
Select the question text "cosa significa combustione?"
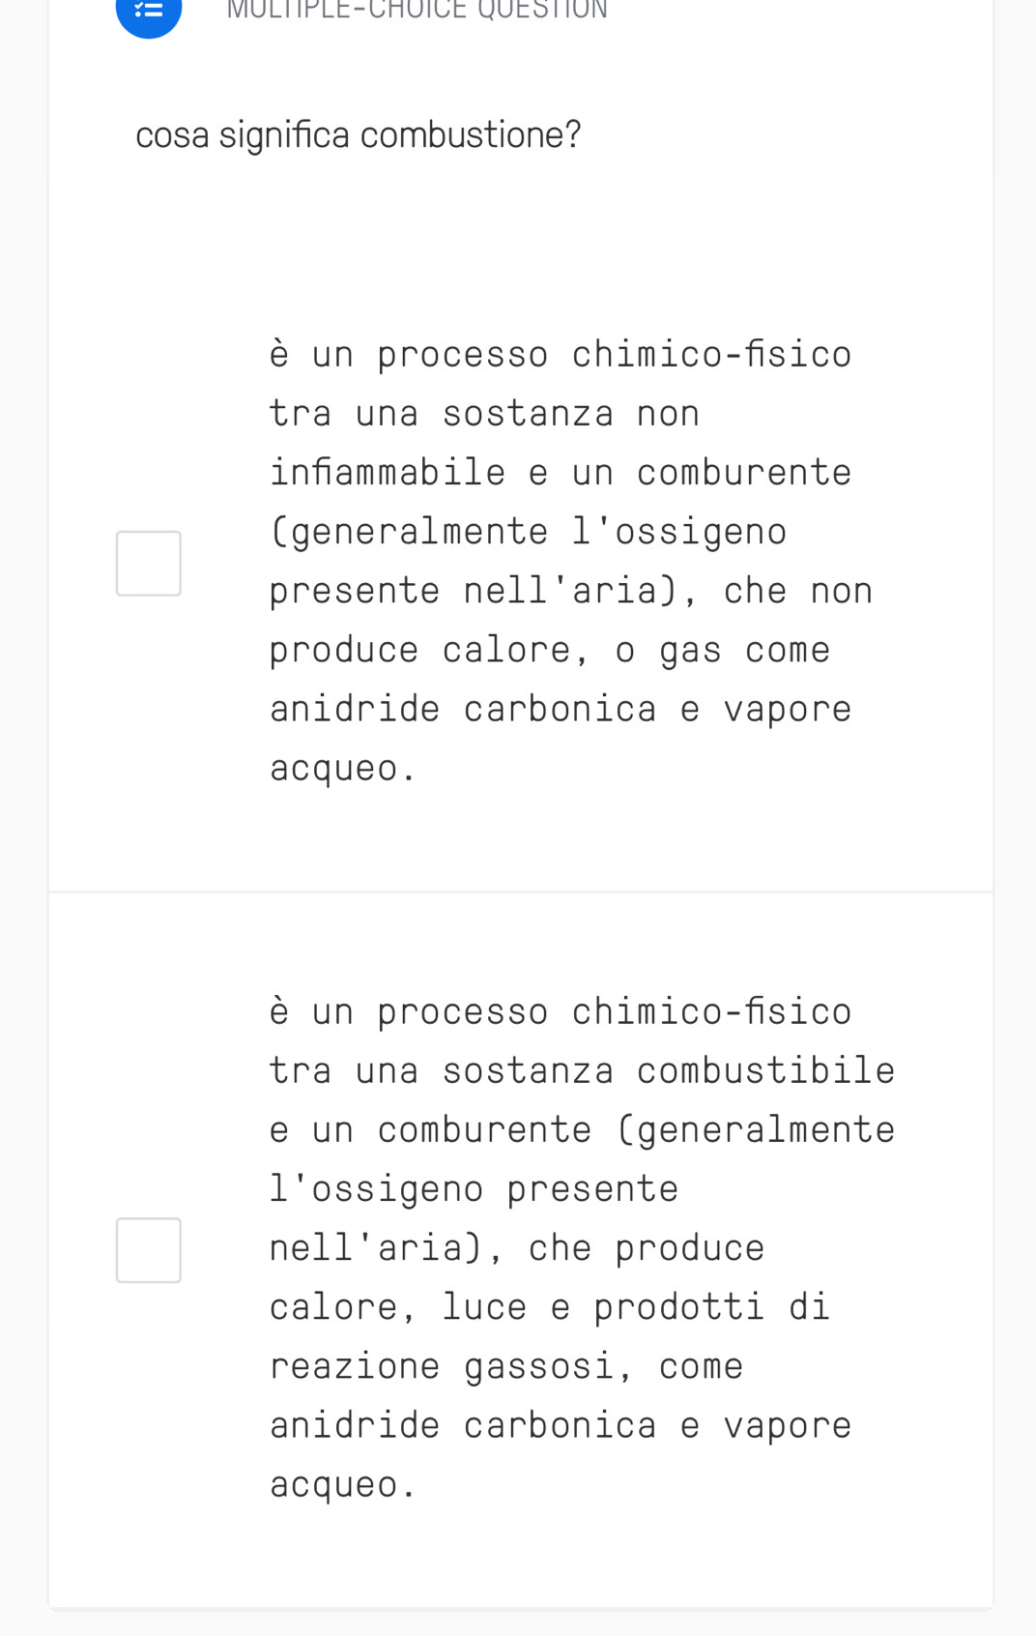coord(358,135)
